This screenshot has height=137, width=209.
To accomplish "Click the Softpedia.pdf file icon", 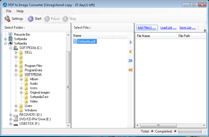I will click(x=75, y=41).
